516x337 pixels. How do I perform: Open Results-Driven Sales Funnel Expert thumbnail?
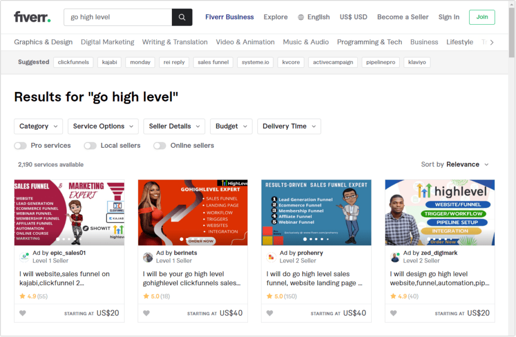(x=316, y=213)
